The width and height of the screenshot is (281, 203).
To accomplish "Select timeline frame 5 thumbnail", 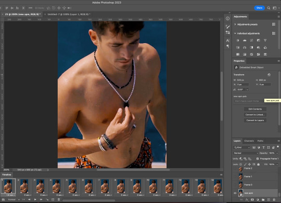I will (72, 186).
